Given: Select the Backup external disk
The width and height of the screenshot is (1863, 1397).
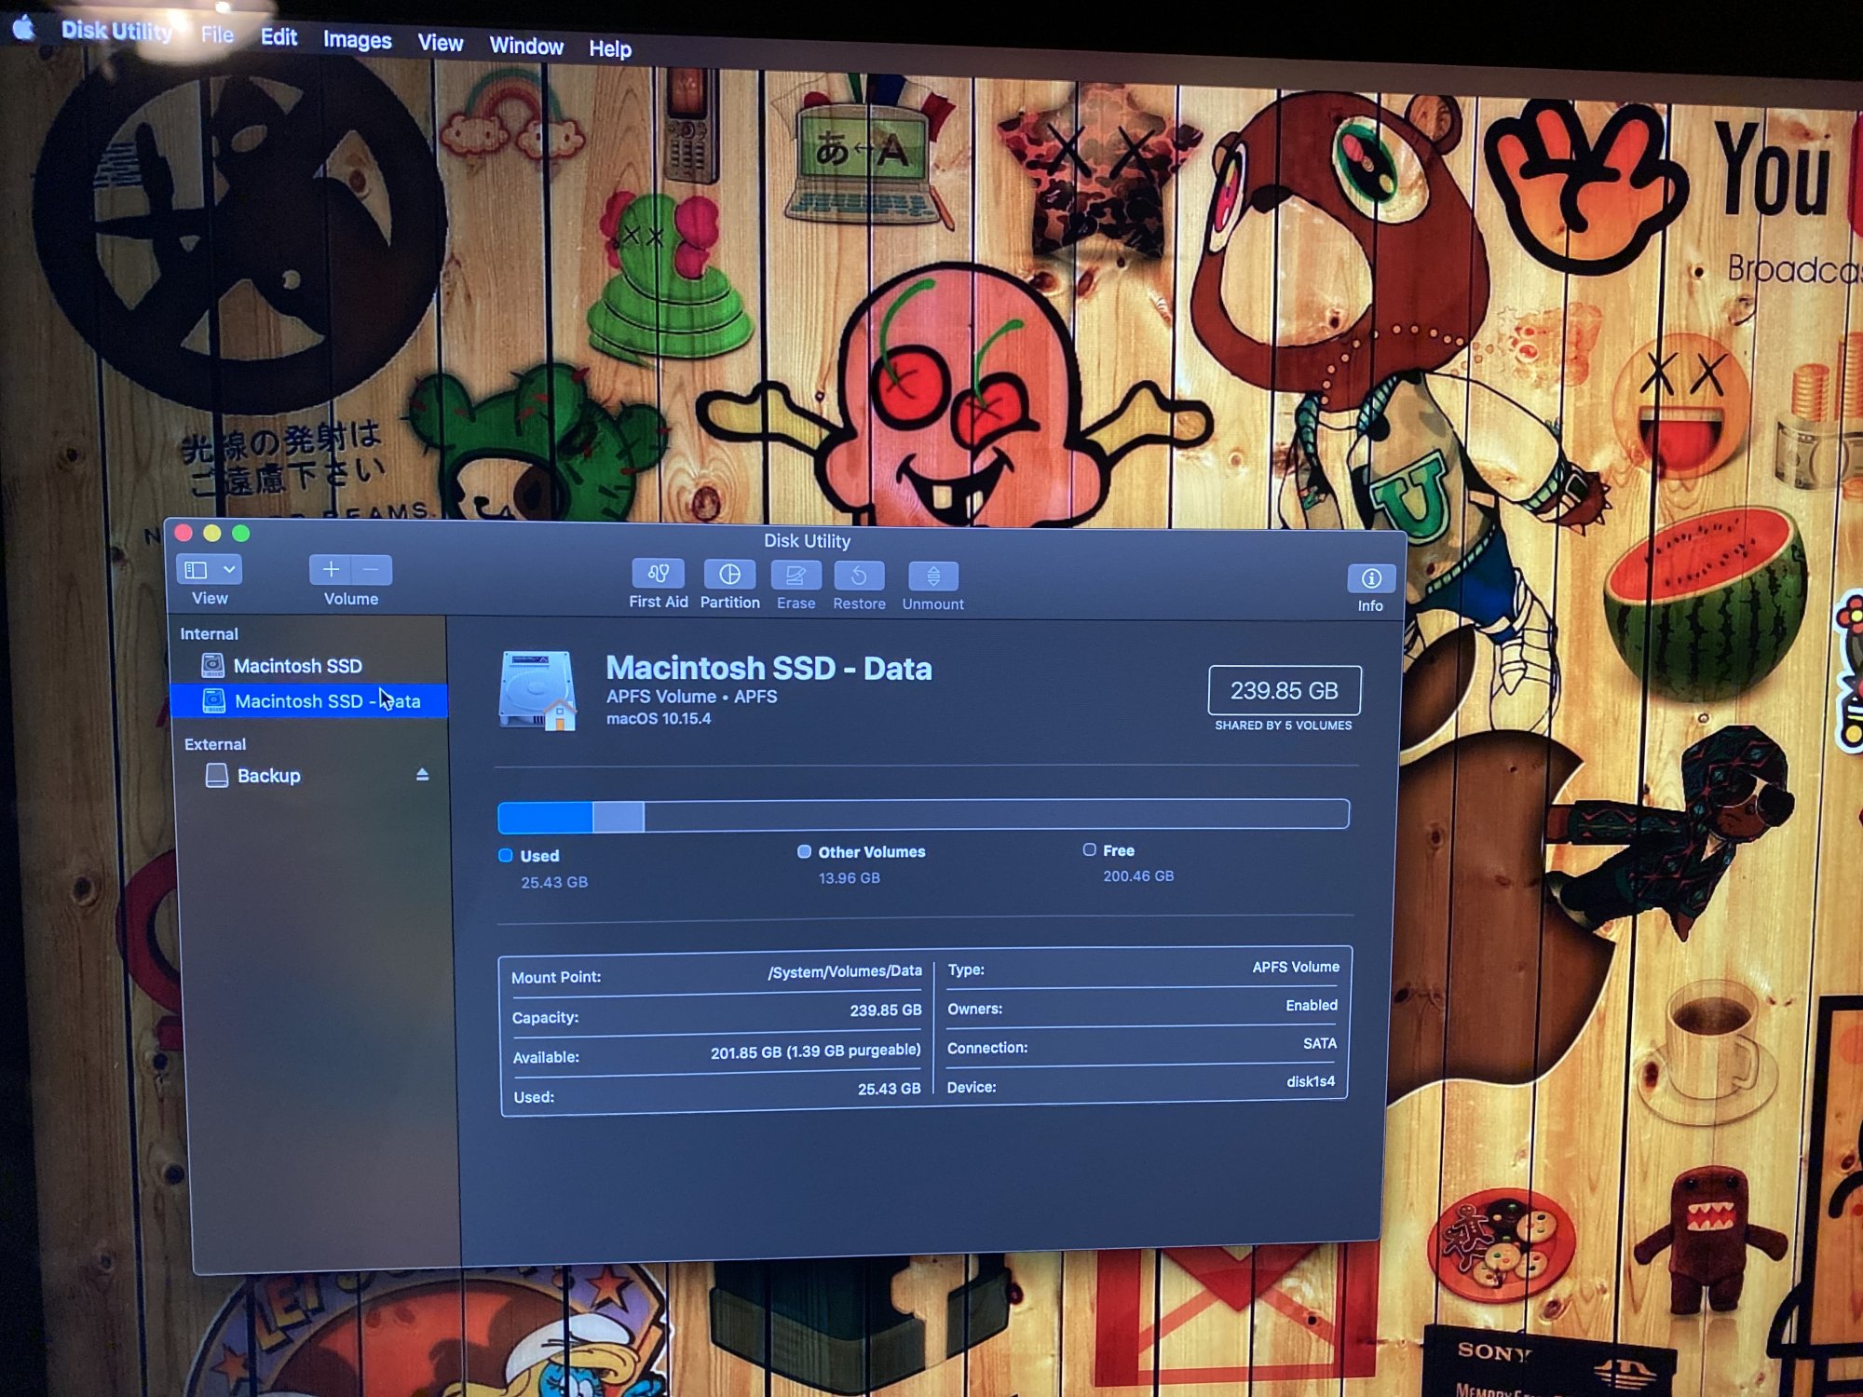Looking at the screenshot, I should tap(269, 776).
